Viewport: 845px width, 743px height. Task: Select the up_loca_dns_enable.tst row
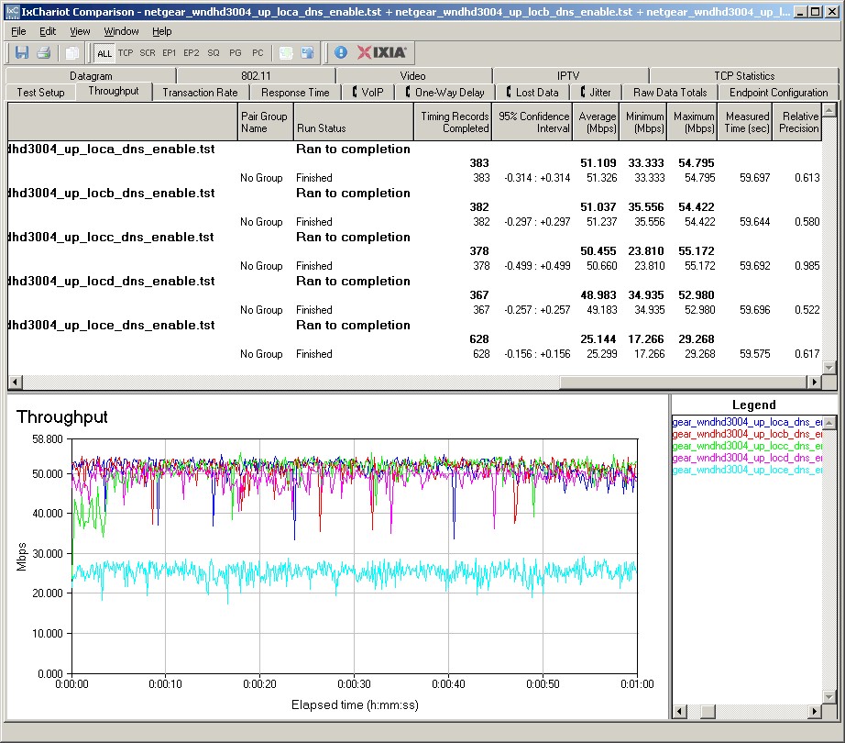pos(414,150)
